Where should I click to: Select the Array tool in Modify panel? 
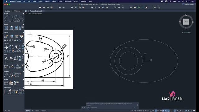[x=23, y=46]
